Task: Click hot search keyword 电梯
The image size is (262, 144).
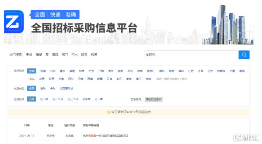Action: tap(29, 55)
